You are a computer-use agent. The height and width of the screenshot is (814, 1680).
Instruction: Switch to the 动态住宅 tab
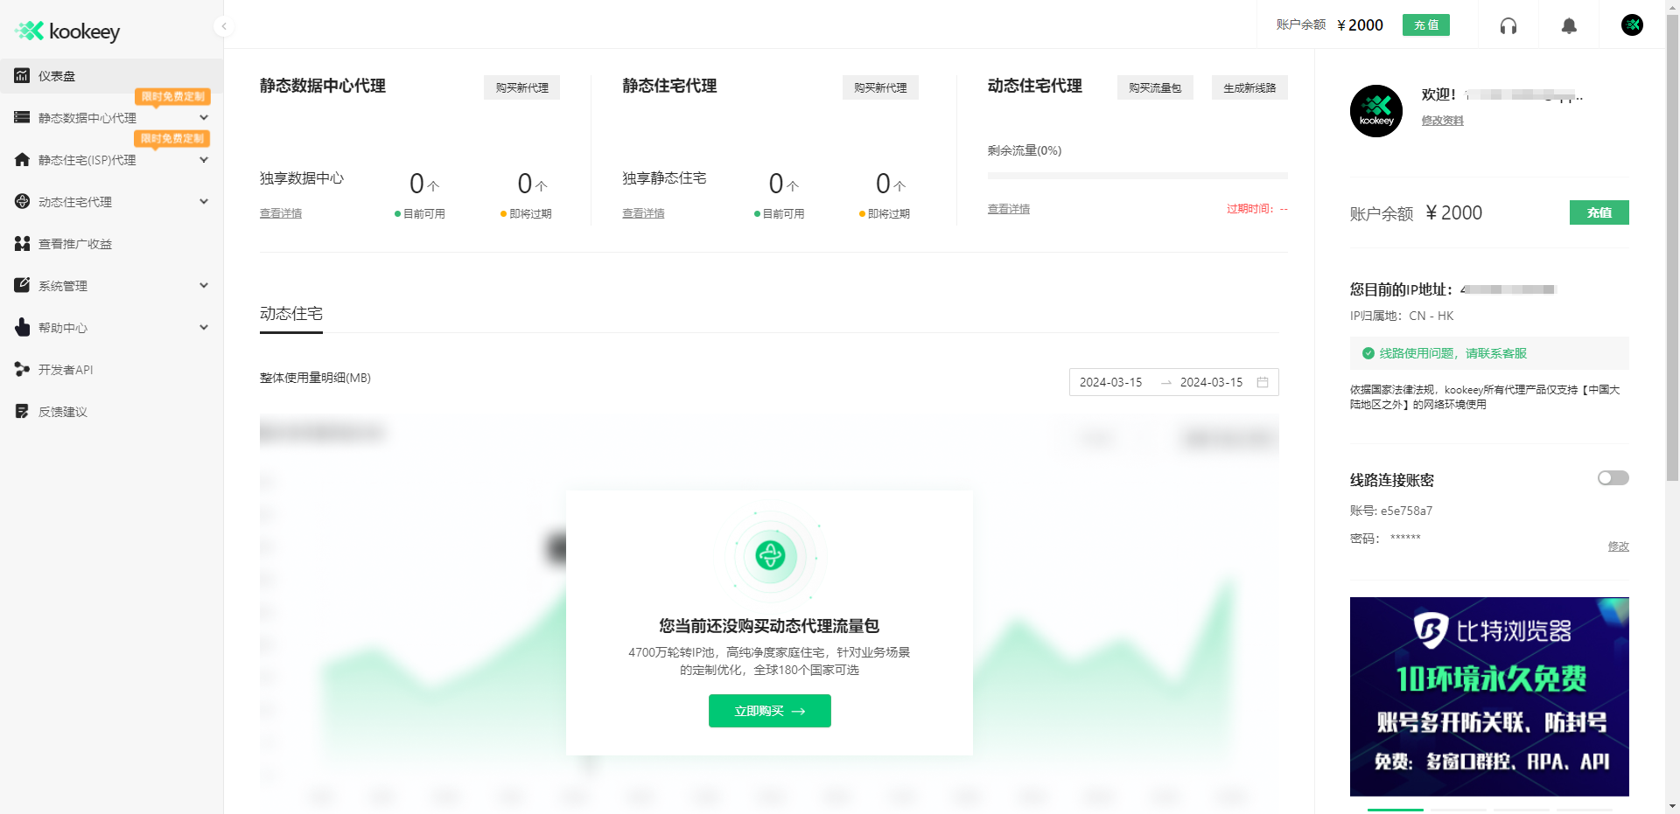(x=290, y=313)
